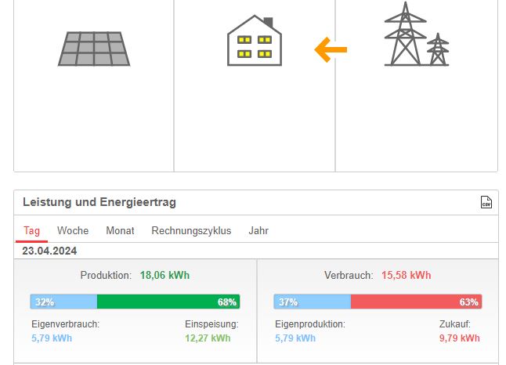Open the Monat tab
Viewport: 506px width, 365px height.
(120, 231)
